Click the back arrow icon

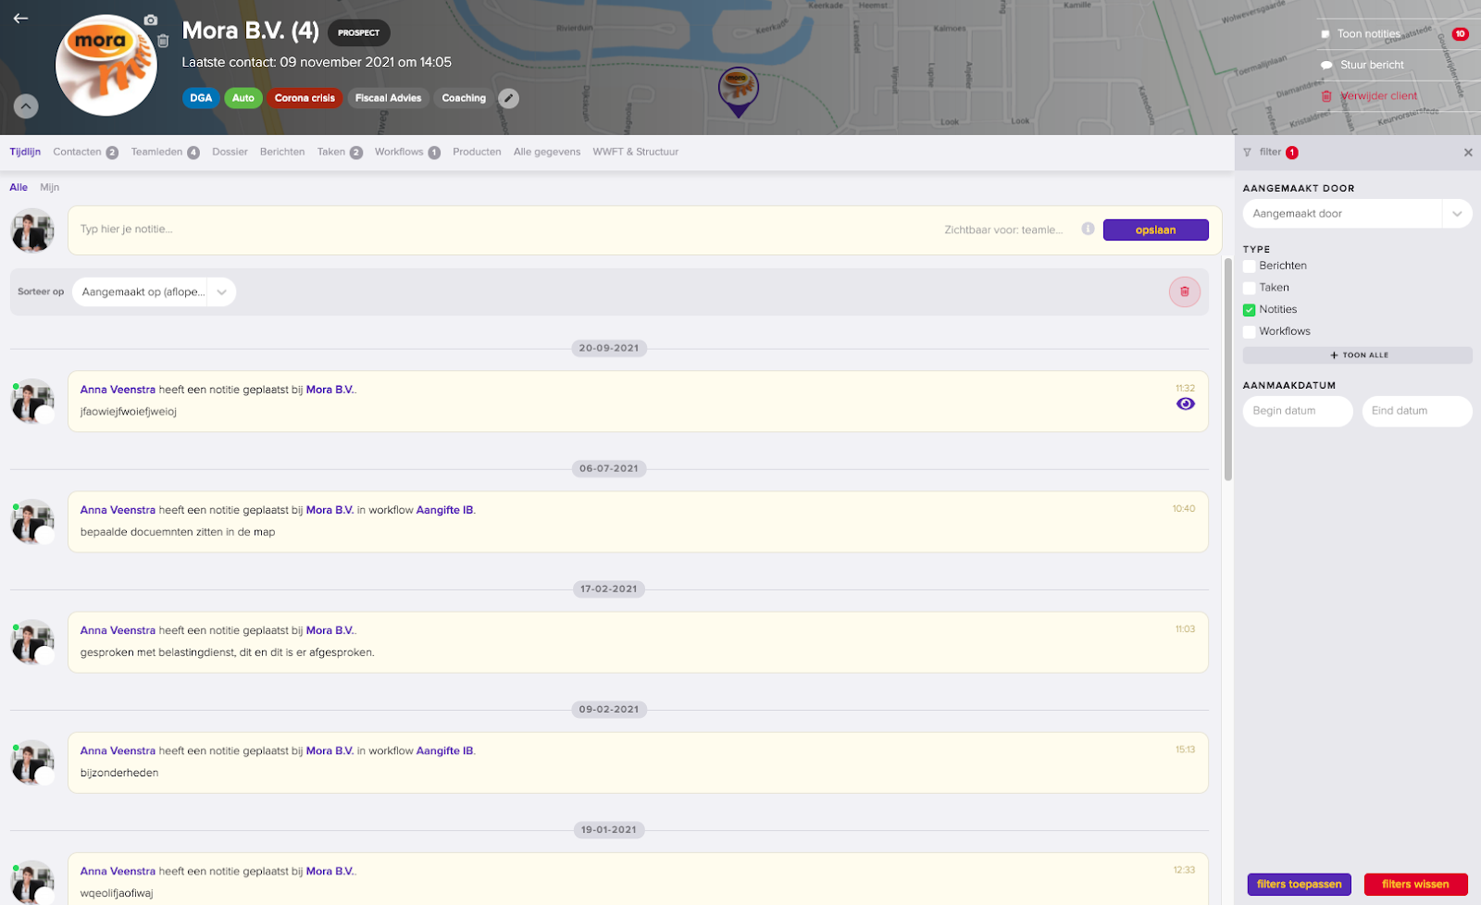pyautogui.click(x=20, y=19)
